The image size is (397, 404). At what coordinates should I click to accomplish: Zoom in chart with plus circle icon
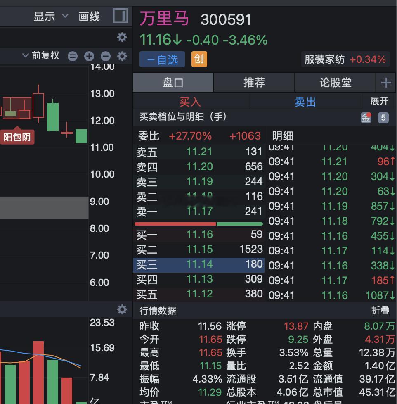pyautogui.click(x=89, y=56)
